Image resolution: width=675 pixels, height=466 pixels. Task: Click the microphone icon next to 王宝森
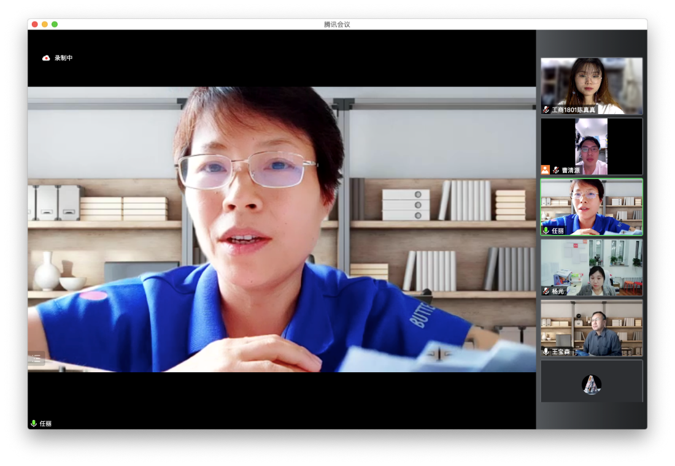tap(546, 351)
